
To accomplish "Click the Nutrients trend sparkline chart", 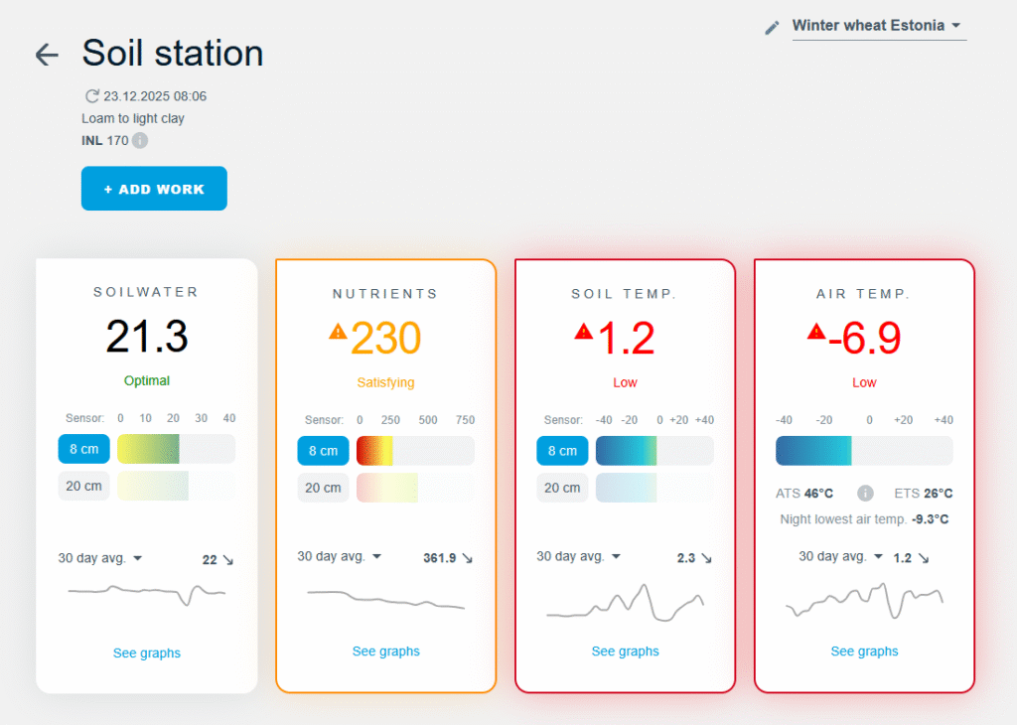I will (385, 600).
